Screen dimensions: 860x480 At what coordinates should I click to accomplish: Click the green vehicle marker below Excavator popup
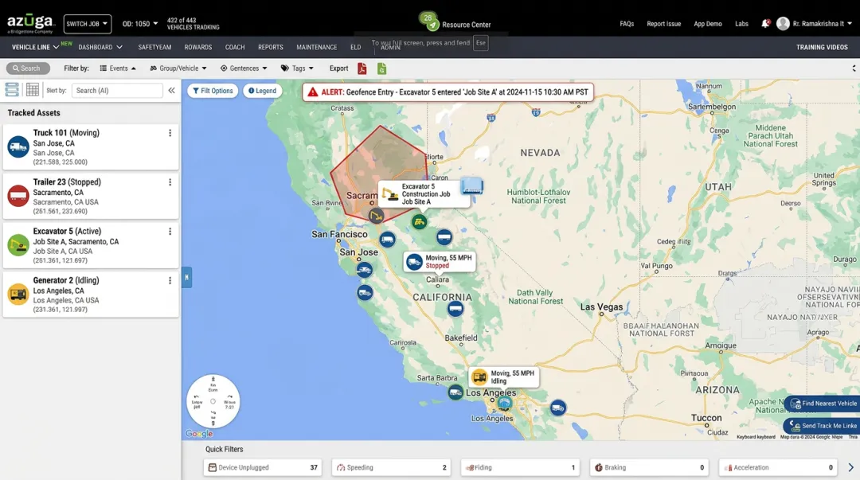click(x=419, y=221)
